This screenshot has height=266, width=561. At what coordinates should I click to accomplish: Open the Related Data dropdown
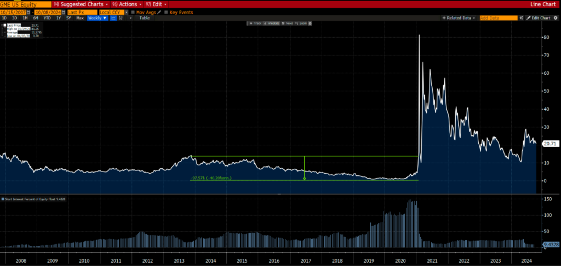coord(459,18)
